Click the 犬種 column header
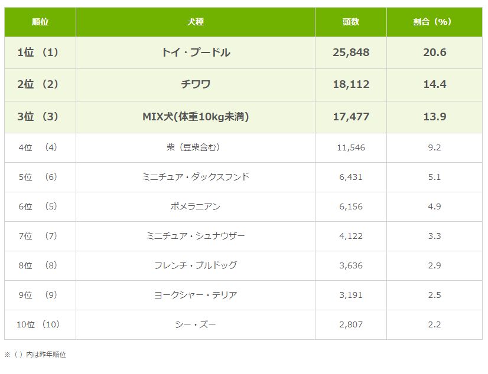488x374 pixels. point(196,22)
